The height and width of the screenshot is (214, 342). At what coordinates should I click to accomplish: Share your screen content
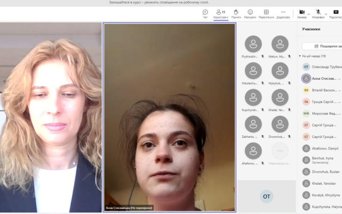[x=336, y=14]
